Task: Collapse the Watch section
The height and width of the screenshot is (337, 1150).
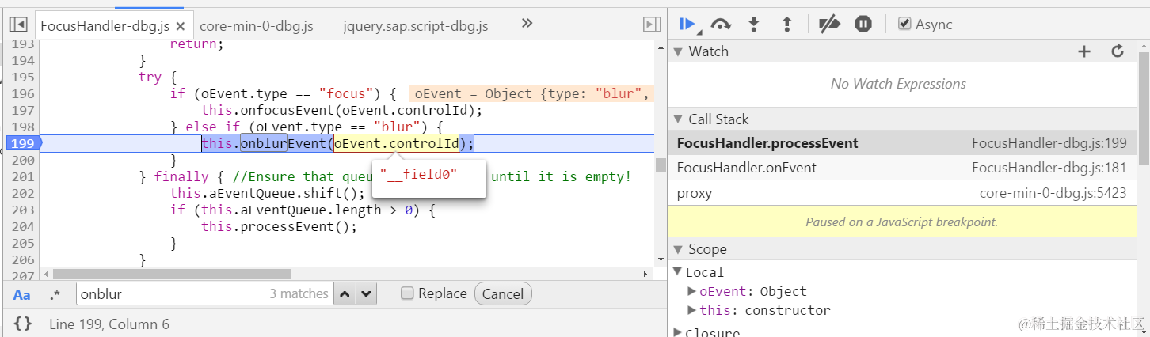Action: click(678, 51)
